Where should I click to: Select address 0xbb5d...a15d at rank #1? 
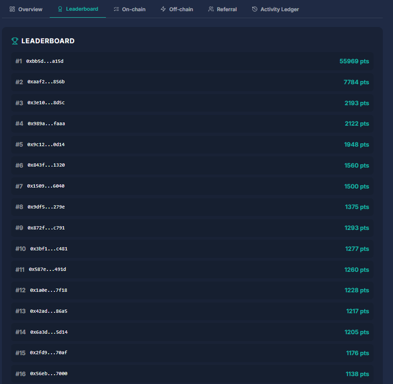45,61
